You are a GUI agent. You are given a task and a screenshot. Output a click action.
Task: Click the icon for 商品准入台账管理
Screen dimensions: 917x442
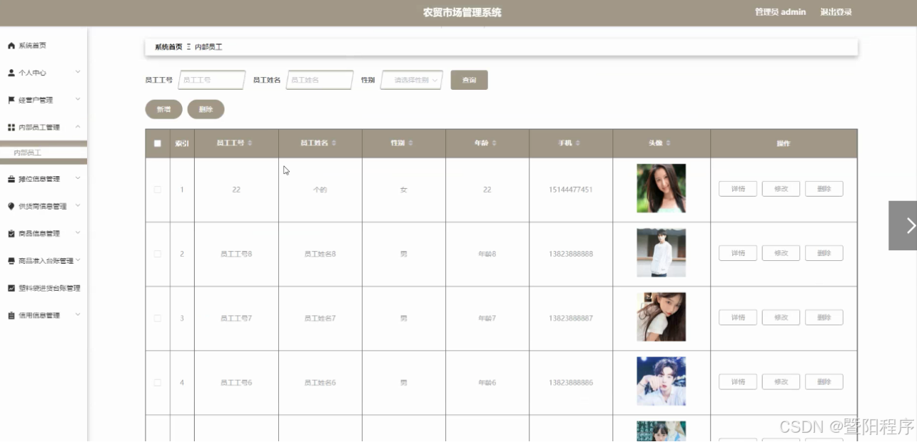pyautogui.click(x=11, y=261)
